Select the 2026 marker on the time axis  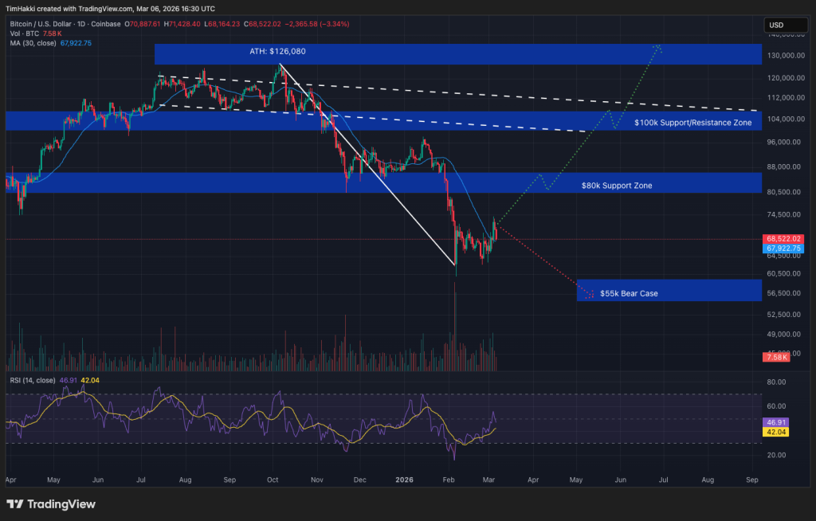click(404, 480)
